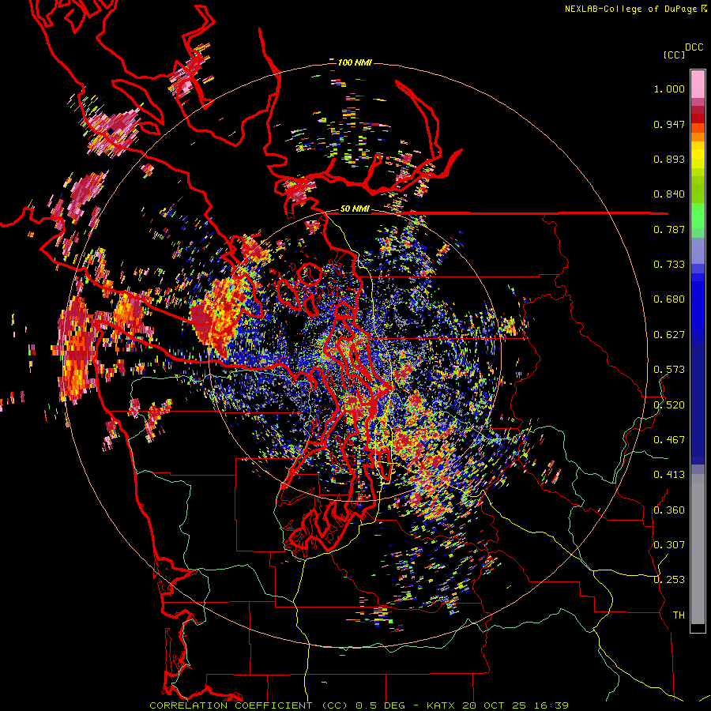This screenshot has height=711, width=711.
Task: Click the 0.360 value on the color scale
Action: [669, 510]
